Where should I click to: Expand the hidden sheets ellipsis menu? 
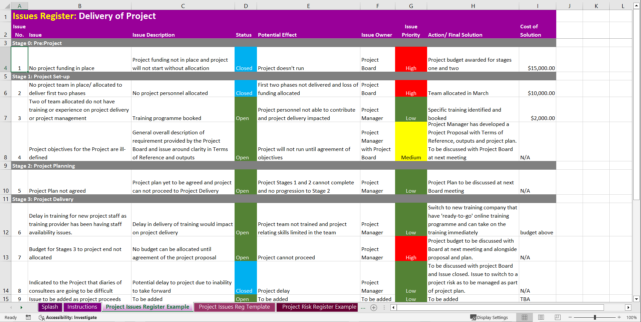coord(363,307)
